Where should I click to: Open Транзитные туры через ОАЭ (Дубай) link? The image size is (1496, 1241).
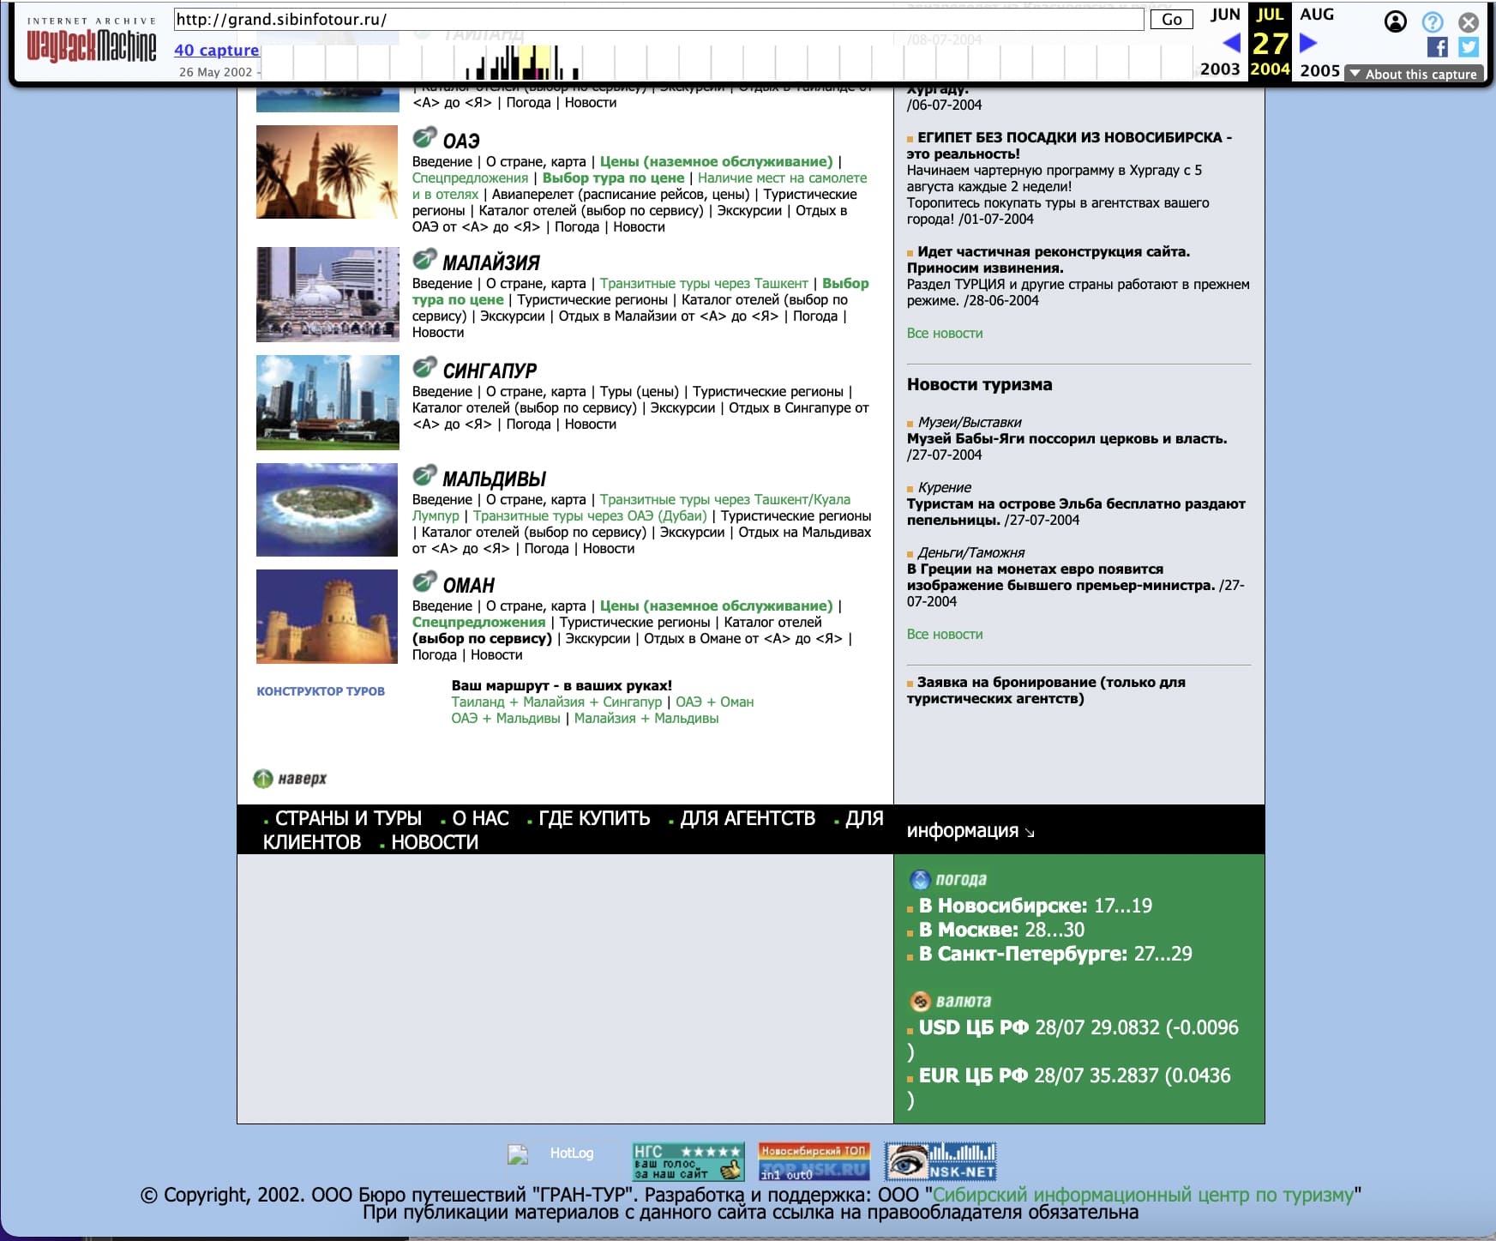pyautogui.click(x=590, y=515)
